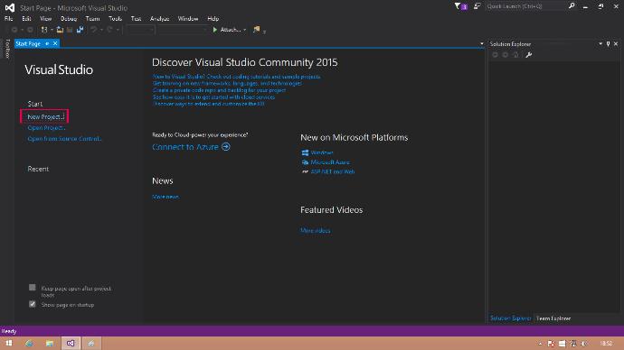Click Visual Studio taskbar button
This screenshot has height=350, width=624.
pyautogui.click(x=71, y=344)
